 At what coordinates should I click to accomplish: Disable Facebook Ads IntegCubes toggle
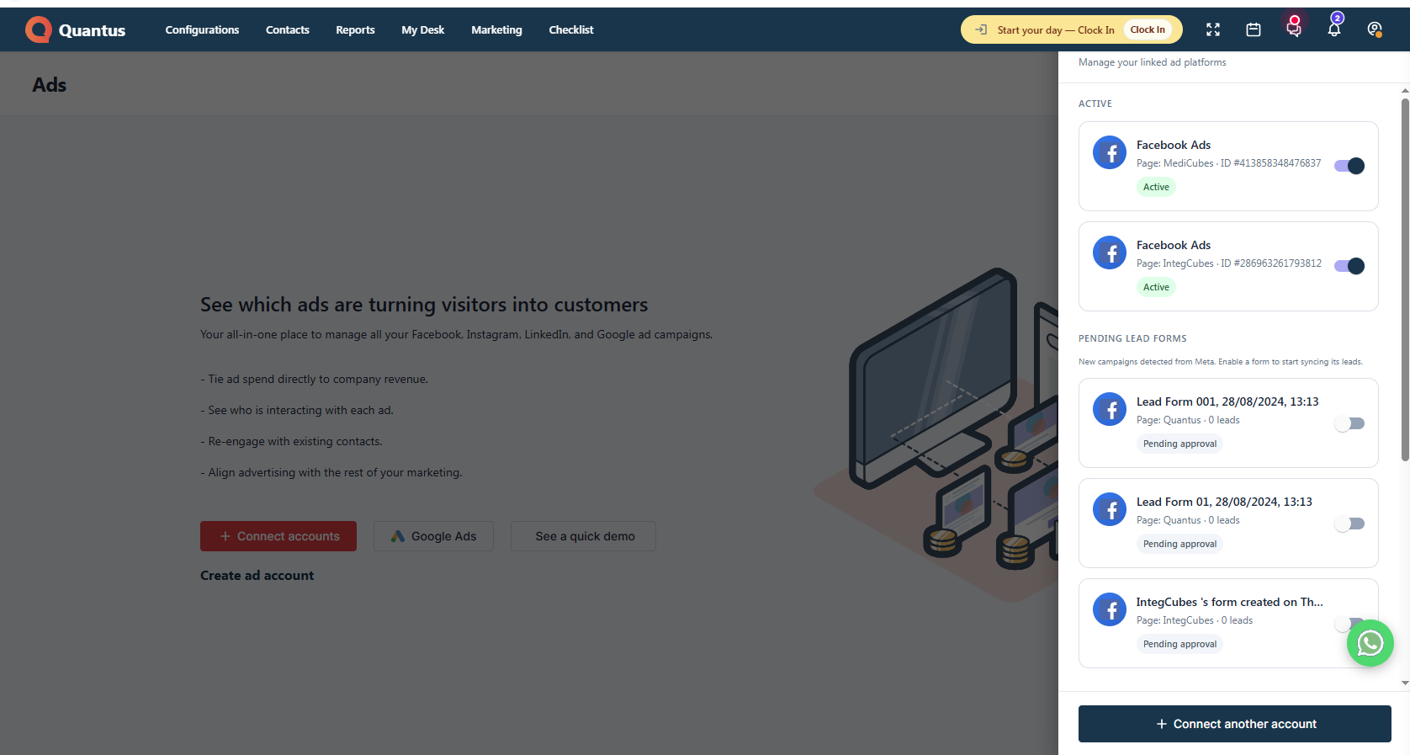(1349, 266)
